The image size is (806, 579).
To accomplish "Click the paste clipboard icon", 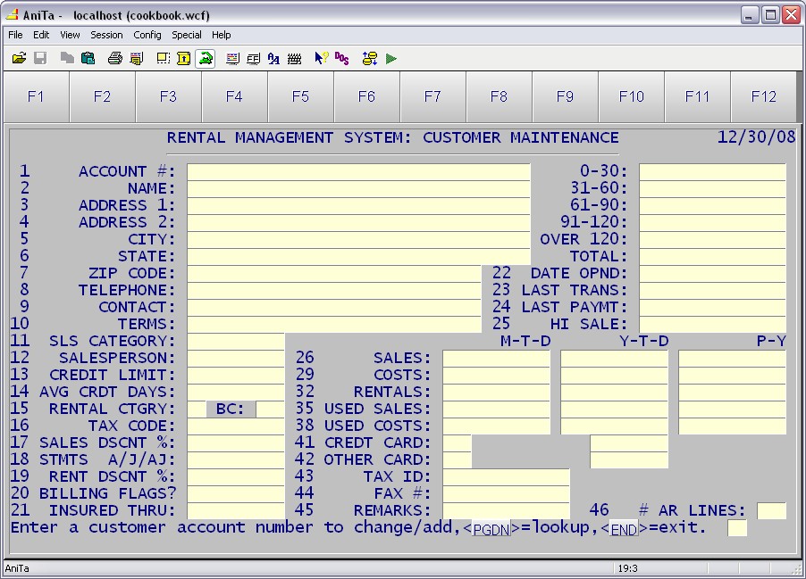I will pos(88,59).
